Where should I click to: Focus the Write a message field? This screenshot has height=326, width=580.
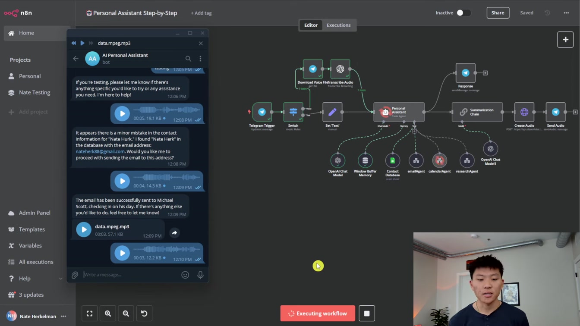tap(130, 275)
